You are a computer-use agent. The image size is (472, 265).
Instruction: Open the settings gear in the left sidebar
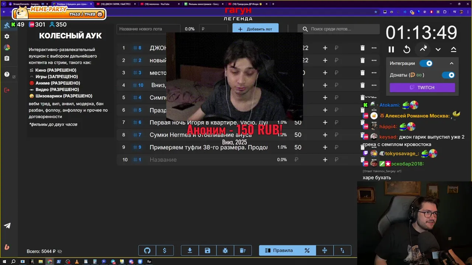click(x=7, y=36)
